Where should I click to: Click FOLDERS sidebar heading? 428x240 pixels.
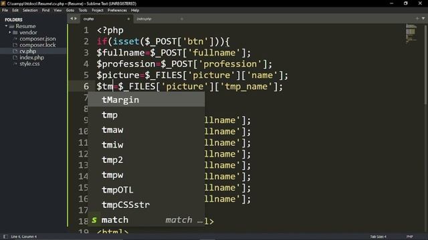(13, 19)
